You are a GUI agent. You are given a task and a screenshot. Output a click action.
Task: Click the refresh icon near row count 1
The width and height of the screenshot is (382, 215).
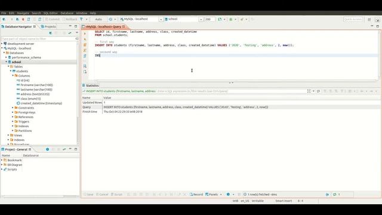(x=335, y=194)
